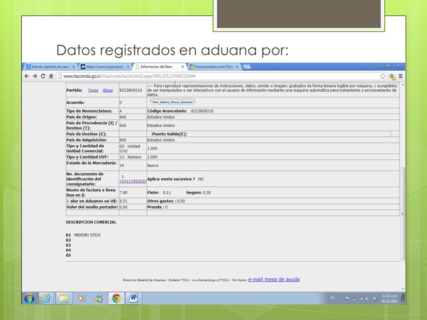Switch to Chrome in the taskbar
427x320 pixels.
click(x=116, y=298)
